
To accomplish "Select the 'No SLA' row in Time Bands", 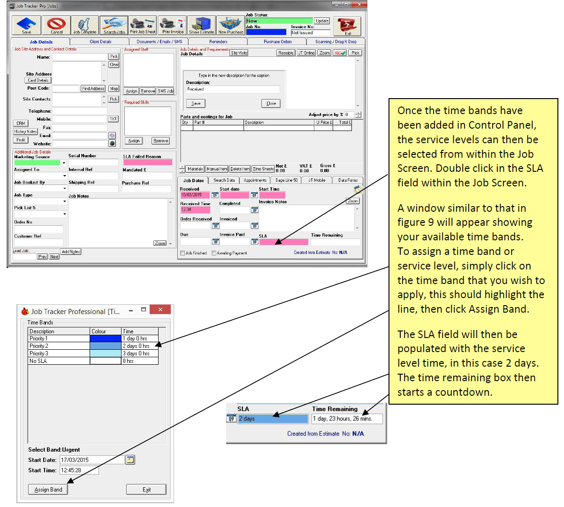I will pos(93,361).
